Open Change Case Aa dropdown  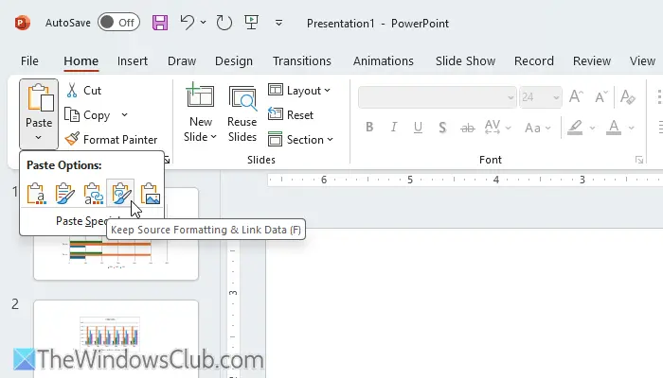[x=537, y=128]
